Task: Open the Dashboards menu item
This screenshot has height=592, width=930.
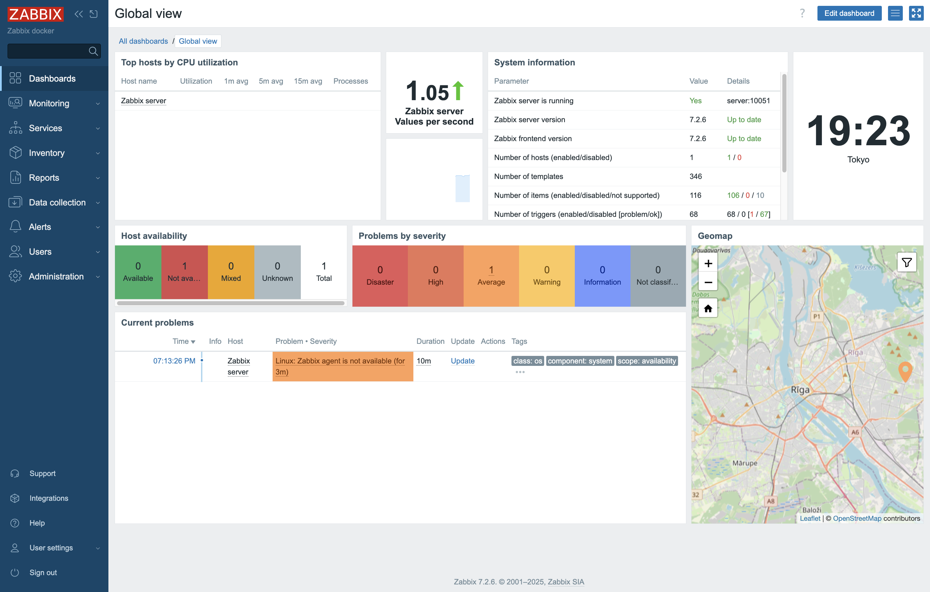Action: (52, 78)
